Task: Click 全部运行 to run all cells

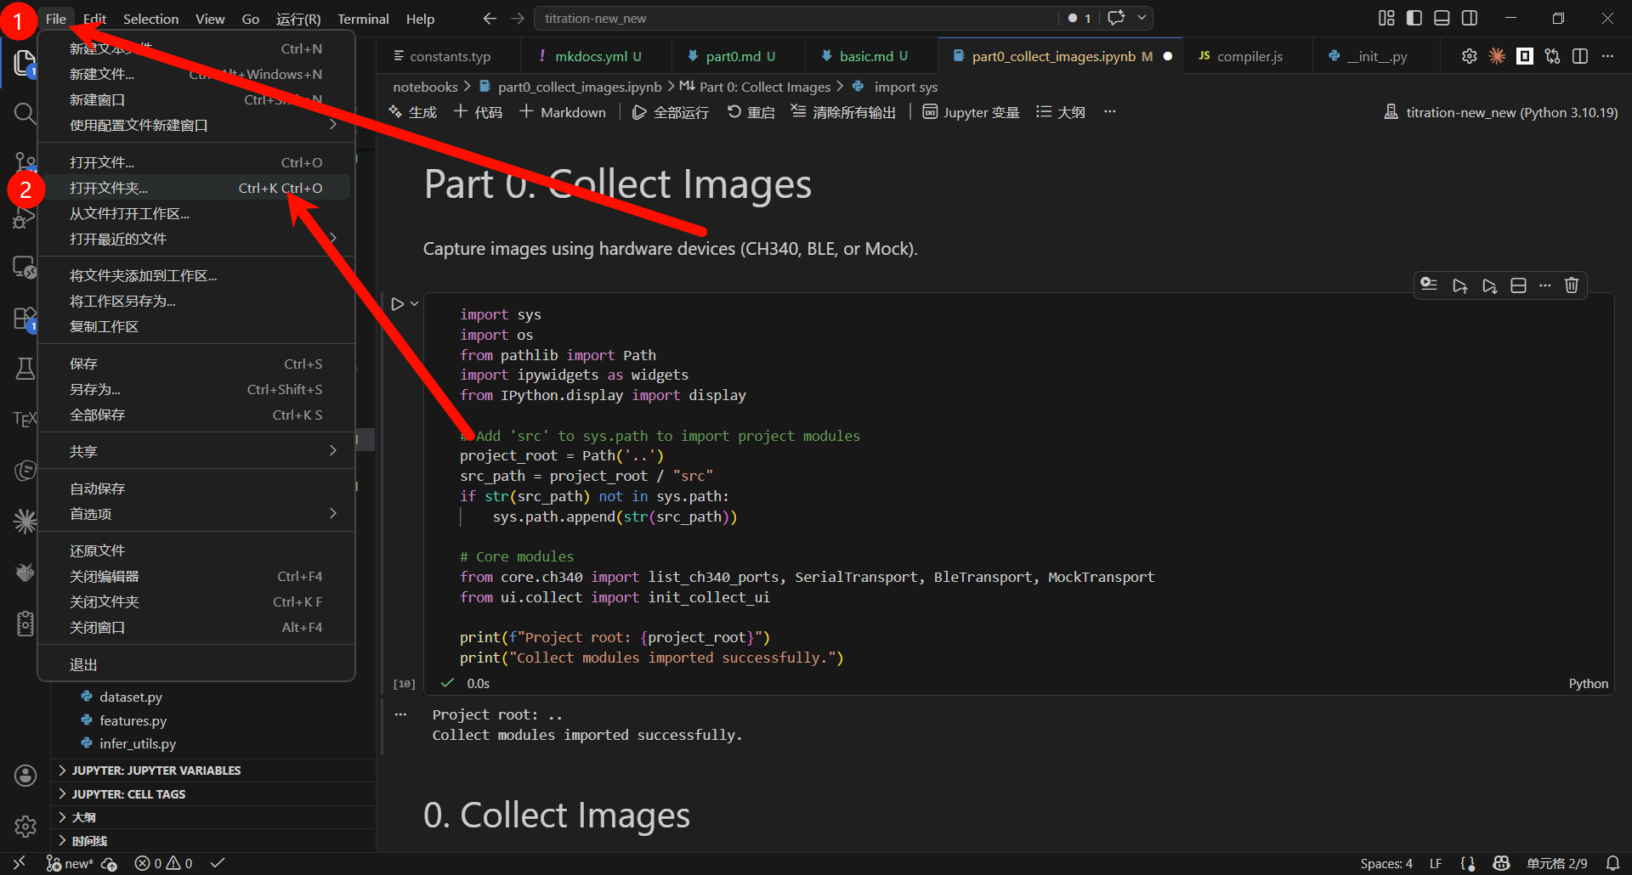Action: [x=671, y=112]
